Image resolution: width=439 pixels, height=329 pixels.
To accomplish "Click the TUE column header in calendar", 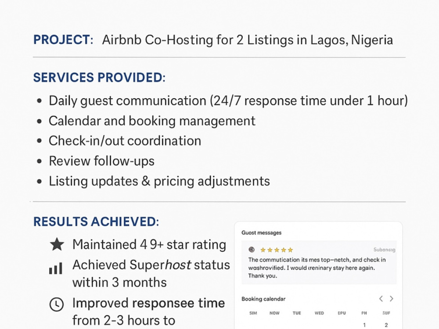I will coord(297,313).
